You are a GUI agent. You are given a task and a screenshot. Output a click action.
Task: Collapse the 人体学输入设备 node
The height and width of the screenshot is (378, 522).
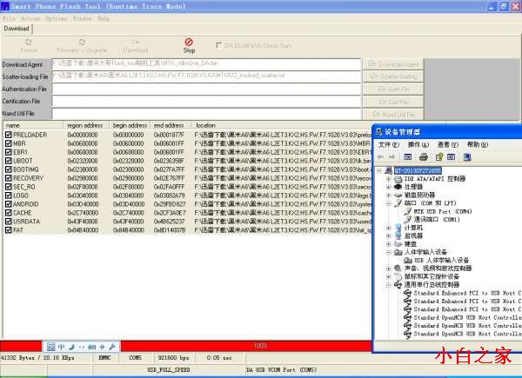[389, 252]
